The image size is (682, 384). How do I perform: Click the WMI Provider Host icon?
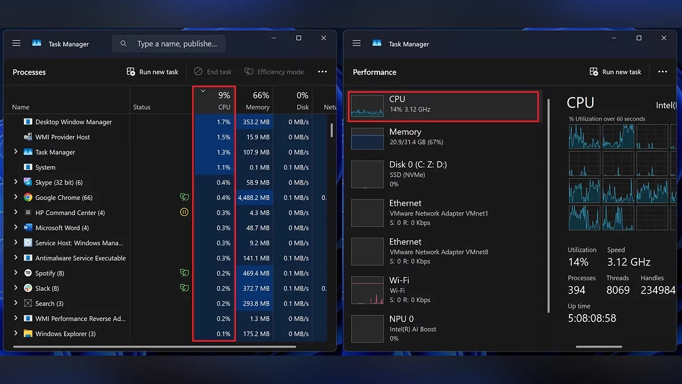28,137
